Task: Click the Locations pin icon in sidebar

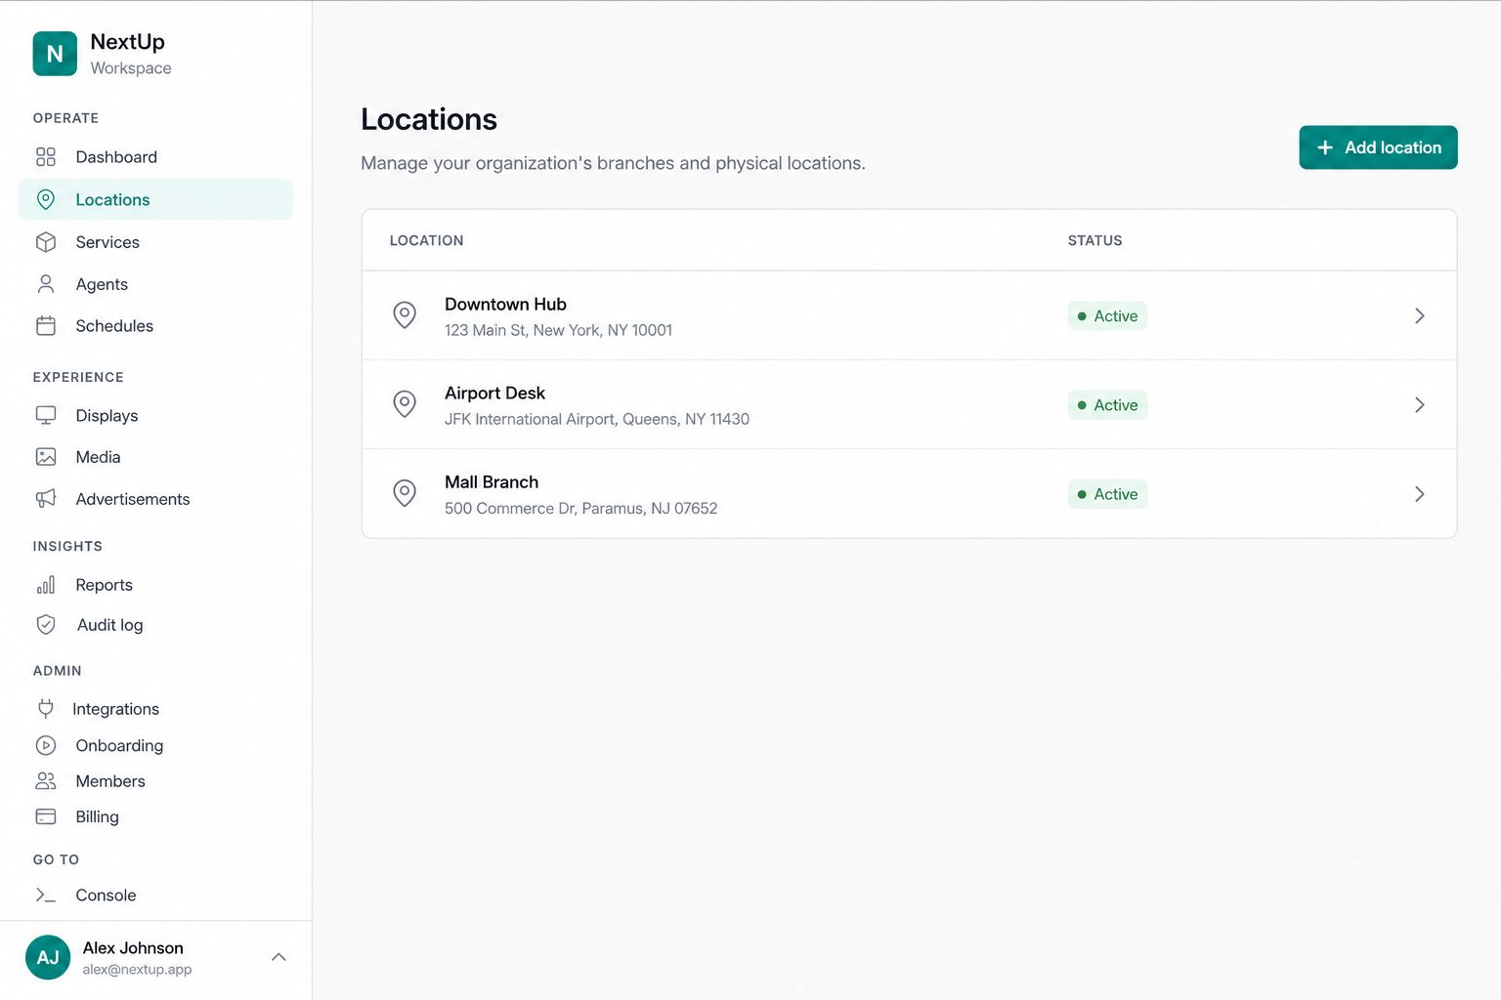Action: click(x=46, y=199)
